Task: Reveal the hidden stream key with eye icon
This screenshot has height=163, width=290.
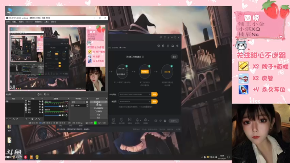Action: tap(149, 101)
